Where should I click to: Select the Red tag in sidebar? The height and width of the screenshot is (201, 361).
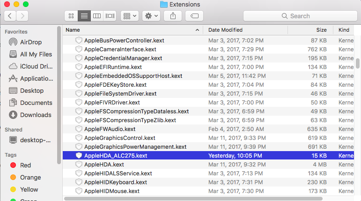(25, 165)
